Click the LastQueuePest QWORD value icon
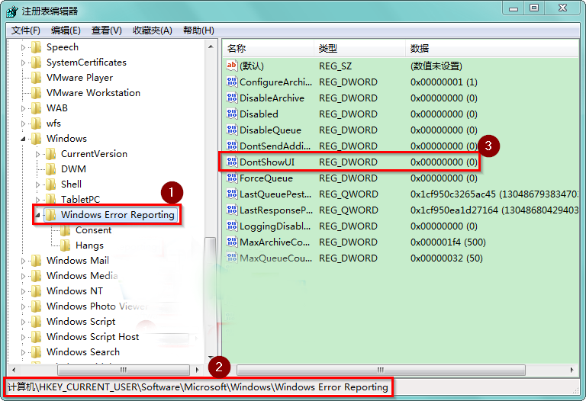Screen dimensions: 586x401 [232, 194]
